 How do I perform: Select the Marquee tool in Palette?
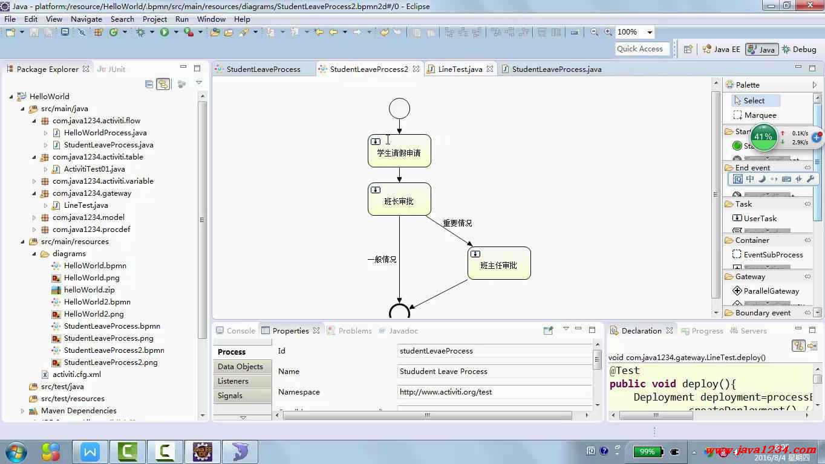click(x=755, y=115)
